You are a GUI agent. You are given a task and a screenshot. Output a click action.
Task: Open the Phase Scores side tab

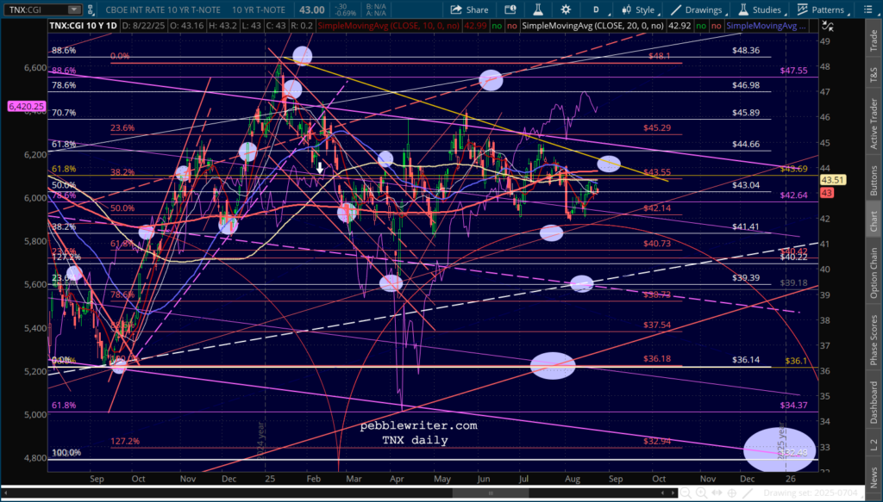click(872, 334)
